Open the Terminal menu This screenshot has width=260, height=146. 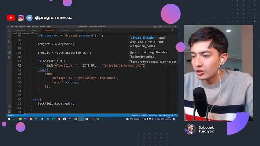point(42,26)
